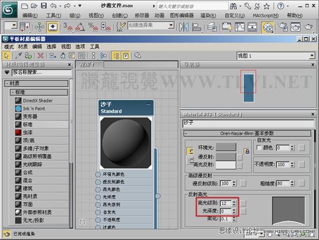Select the 多维/子对象 material entry
Viewport: 319px width, 240px height.
point(42,149)
